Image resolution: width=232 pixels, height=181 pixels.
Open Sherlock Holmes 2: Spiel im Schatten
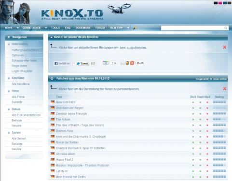(x=81, y=148)
